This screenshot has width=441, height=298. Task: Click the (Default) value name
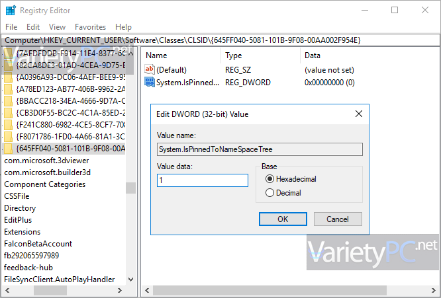(171, 70)
